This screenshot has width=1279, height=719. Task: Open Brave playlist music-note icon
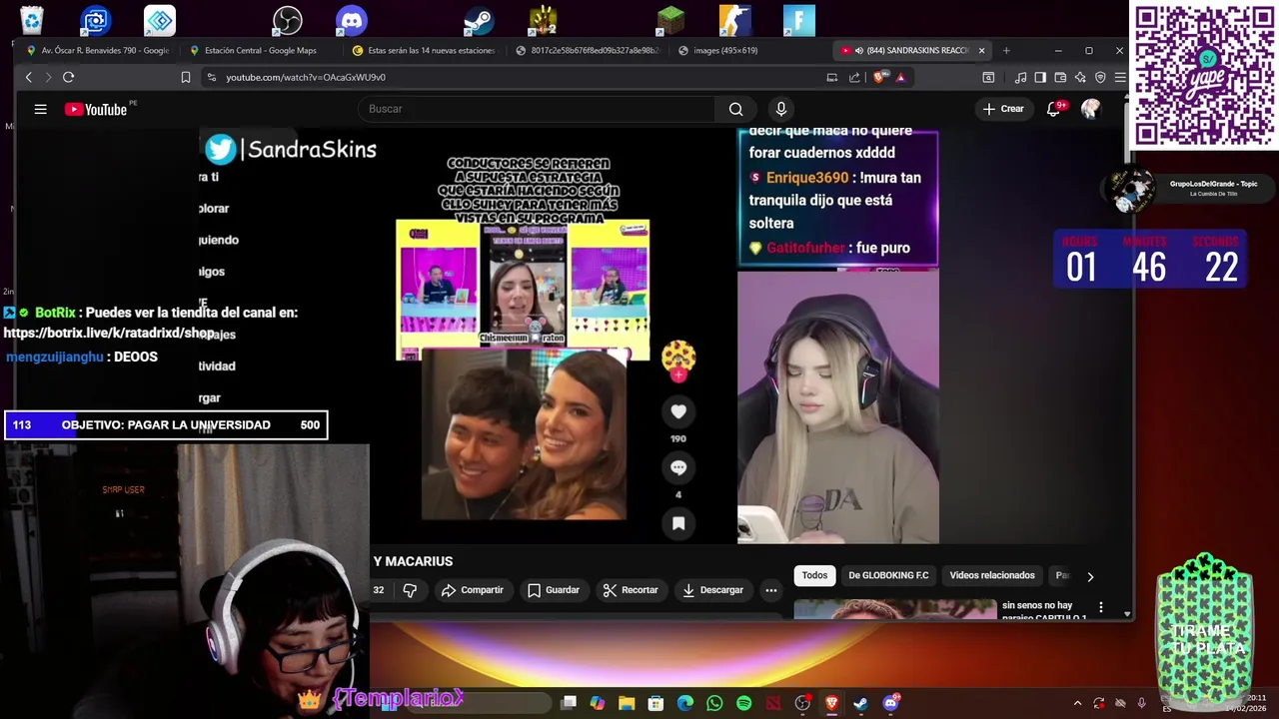(1020, 77)
